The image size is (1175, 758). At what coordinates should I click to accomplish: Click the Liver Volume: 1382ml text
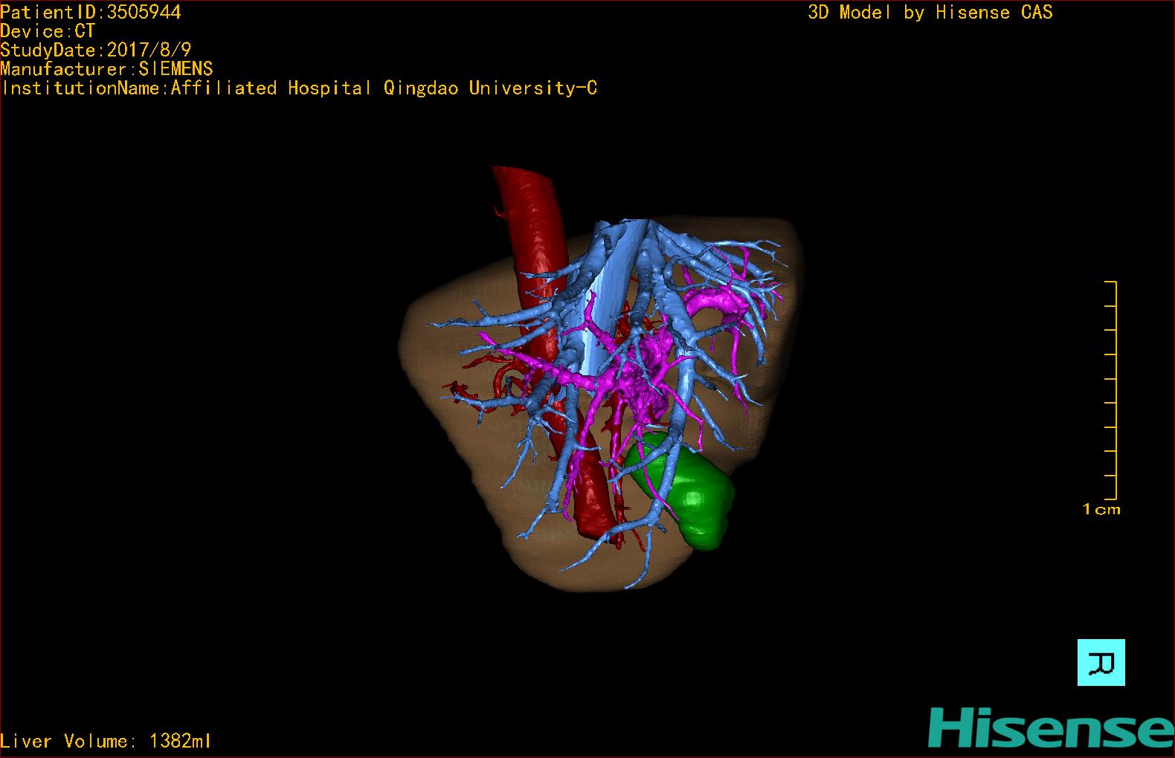(106, 741)
